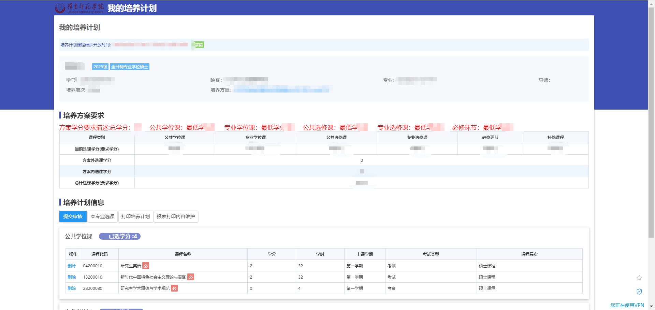Viewport: 655px width, 310px height.
Task: Click the 必 badge beside 新时代中国特色社会主义理论与实践
Action: (x=191, y=277)
